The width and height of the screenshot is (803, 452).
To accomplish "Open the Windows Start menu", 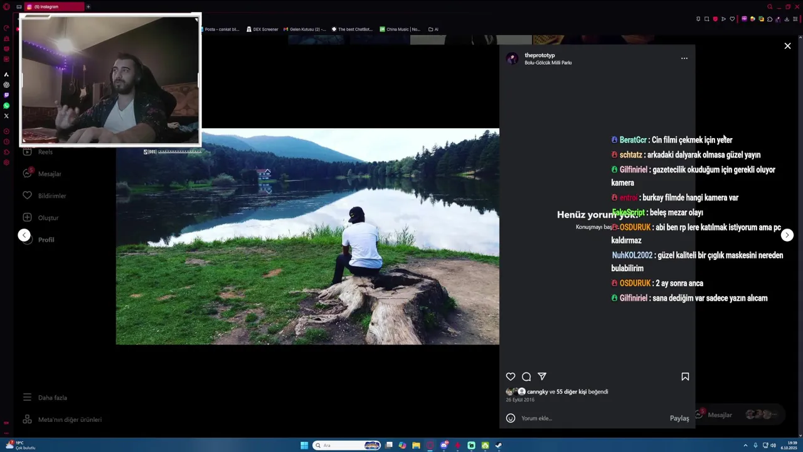I will pyautogui.click(x=304, y=446).
